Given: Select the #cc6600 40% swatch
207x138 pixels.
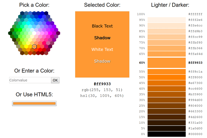Looking at the screenshot, I should click(167, 89).
